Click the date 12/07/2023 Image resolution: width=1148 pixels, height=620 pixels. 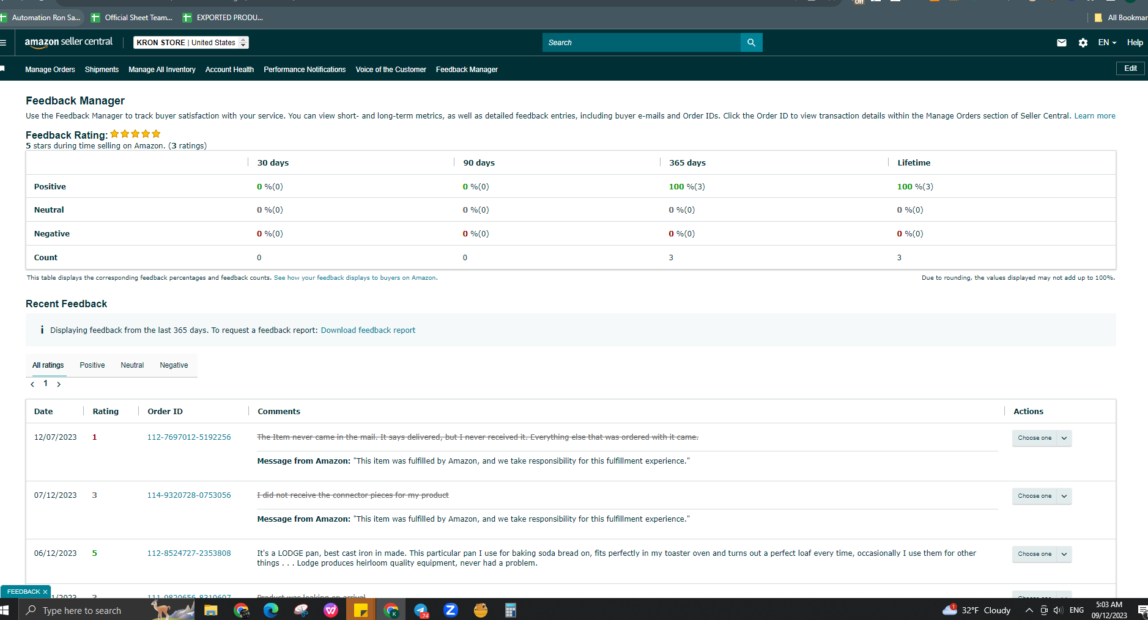(x=56, y=437)
